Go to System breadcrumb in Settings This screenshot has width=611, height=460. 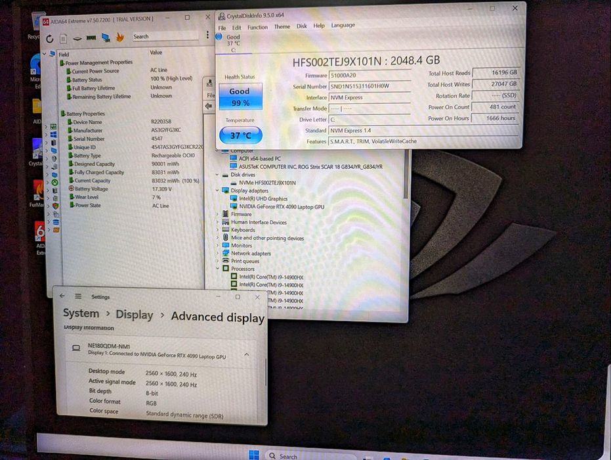[81, 313]
